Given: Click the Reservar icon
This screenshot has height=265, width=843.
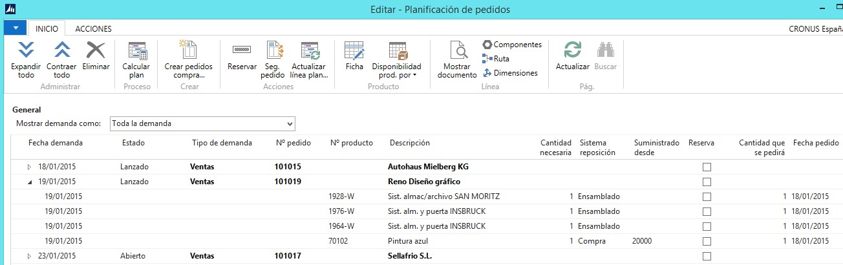Looking at the screenshot, I should [x=242, y=50].
